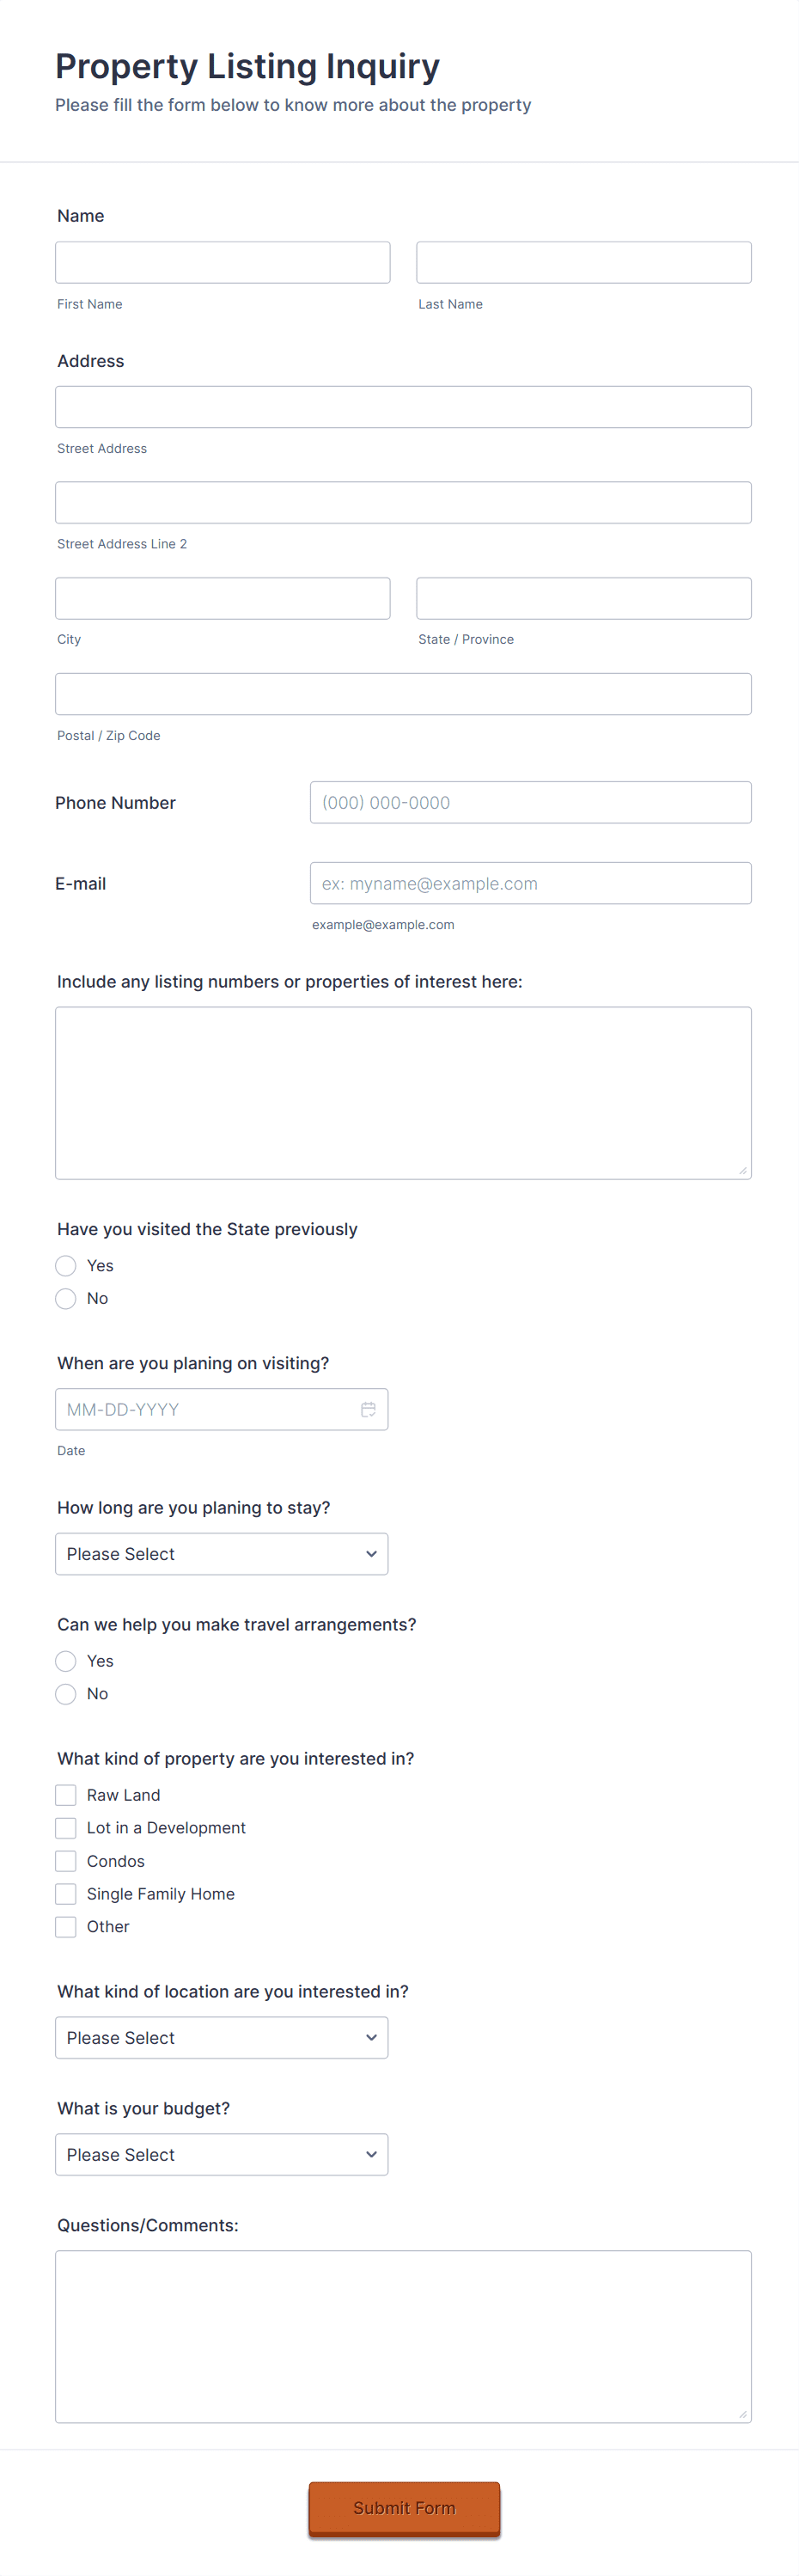Enable the Single Family Home checkbox

(x=65, y=1893)
